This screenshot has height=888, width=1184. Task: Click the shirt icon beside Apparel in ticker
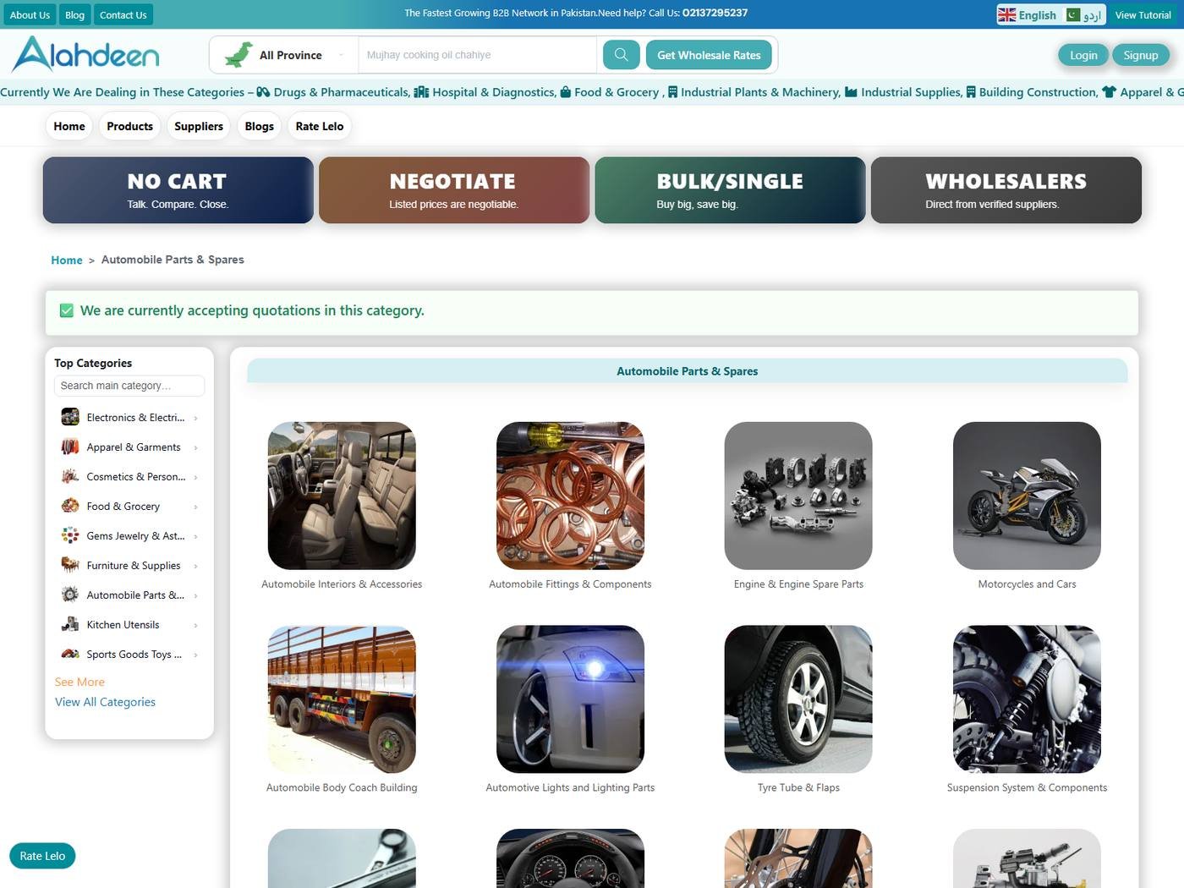pos(1110,92)
